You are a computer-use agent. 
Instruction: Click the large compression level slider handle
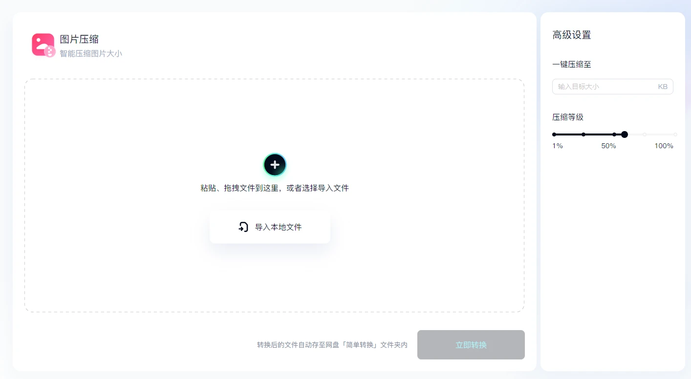625,134
